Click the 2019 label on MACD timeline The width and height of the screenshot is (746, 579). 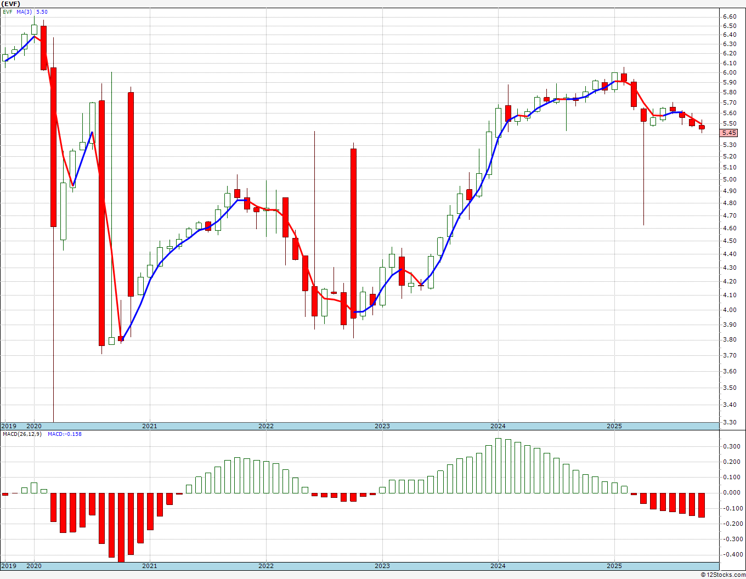coord(9,566)
